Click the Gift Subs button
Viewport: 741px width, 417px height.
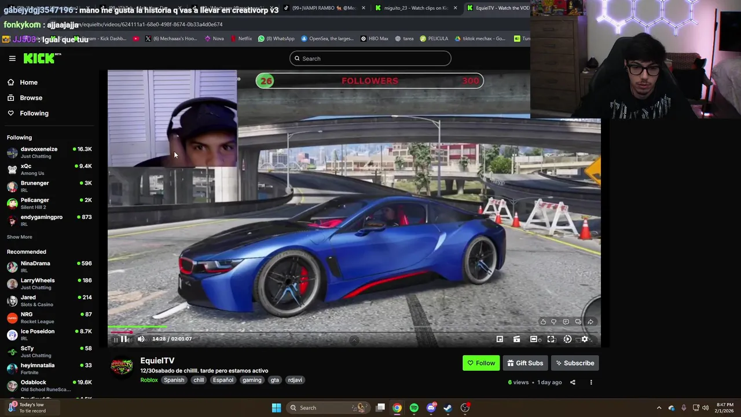pos(525,363)
